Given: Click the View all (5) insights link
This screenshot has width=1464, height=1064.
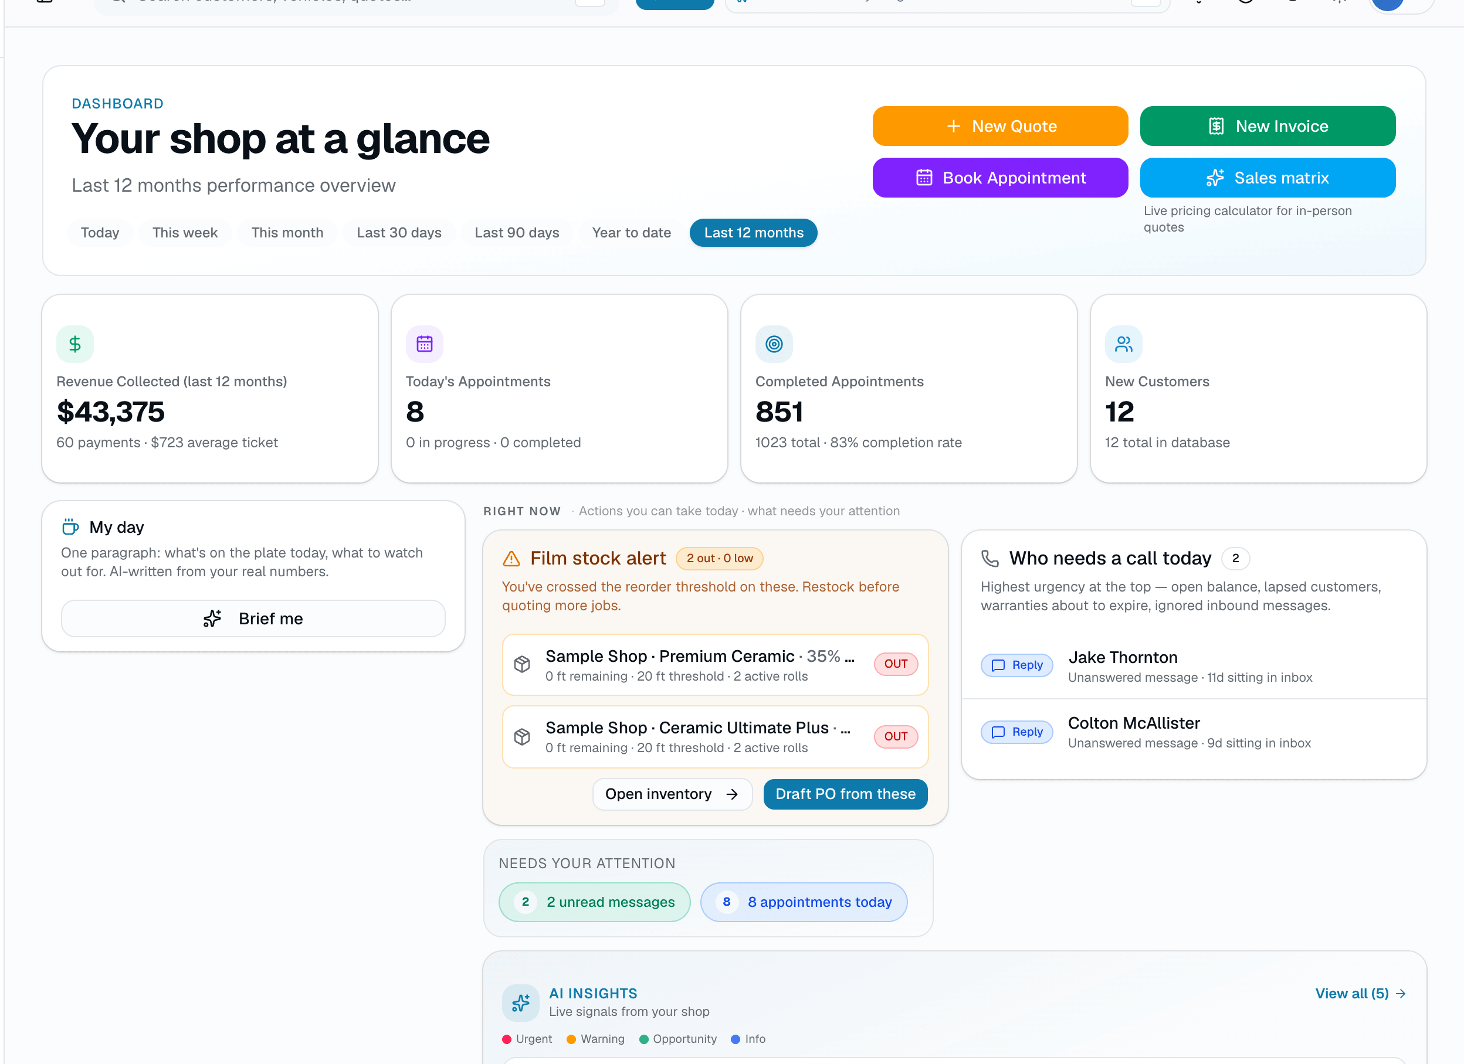Looking at the screenshot, I should pyautogui.click(x=1360, y=994).
